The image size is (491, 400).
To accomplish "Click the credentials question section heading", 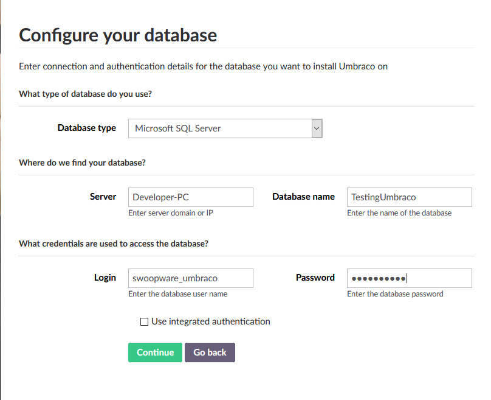I will coord(114,244).
